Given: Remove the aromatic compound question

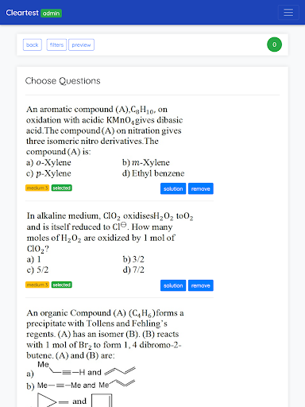Looking at the screenshot, I should point(201,188).
